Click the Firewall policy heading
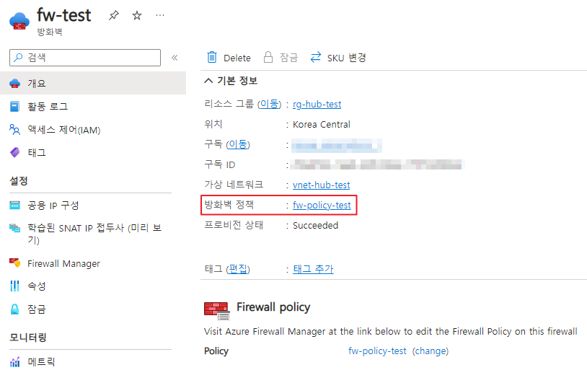 click(x=273, y=307)
